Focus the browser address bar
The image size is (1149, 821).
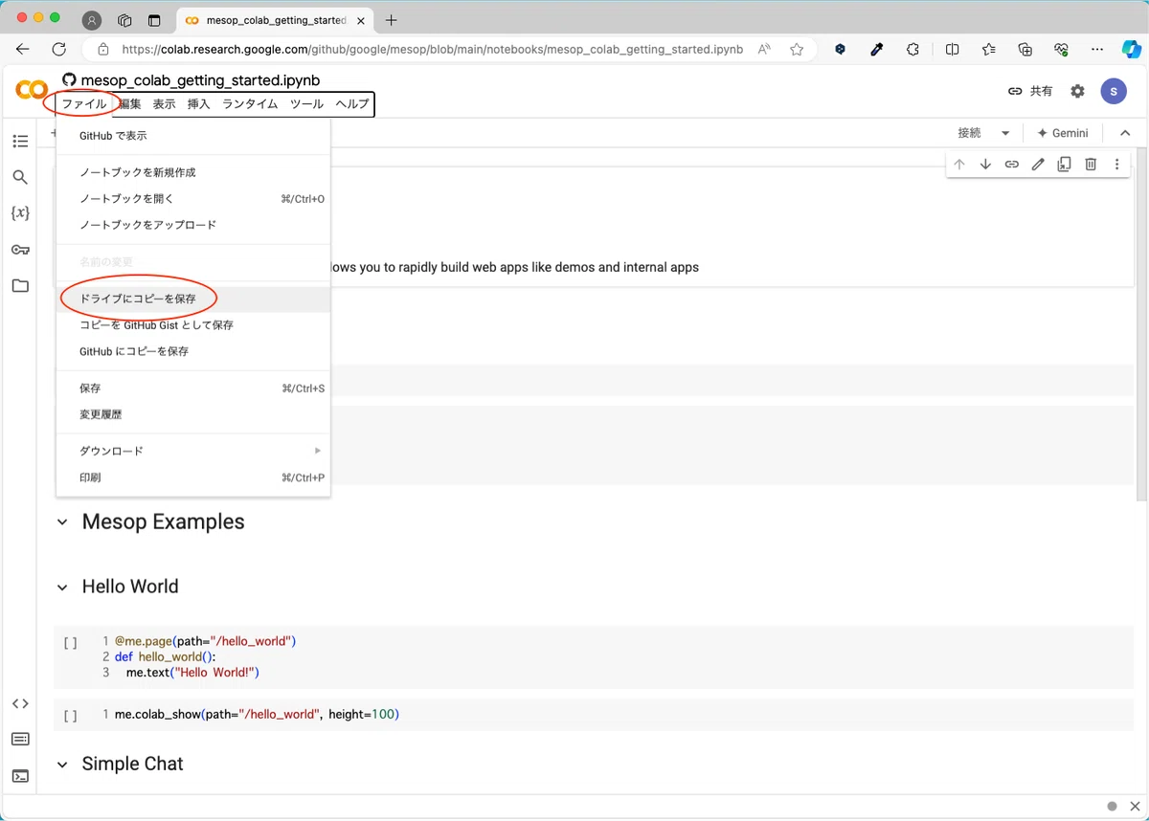click(x=433, y=50)
